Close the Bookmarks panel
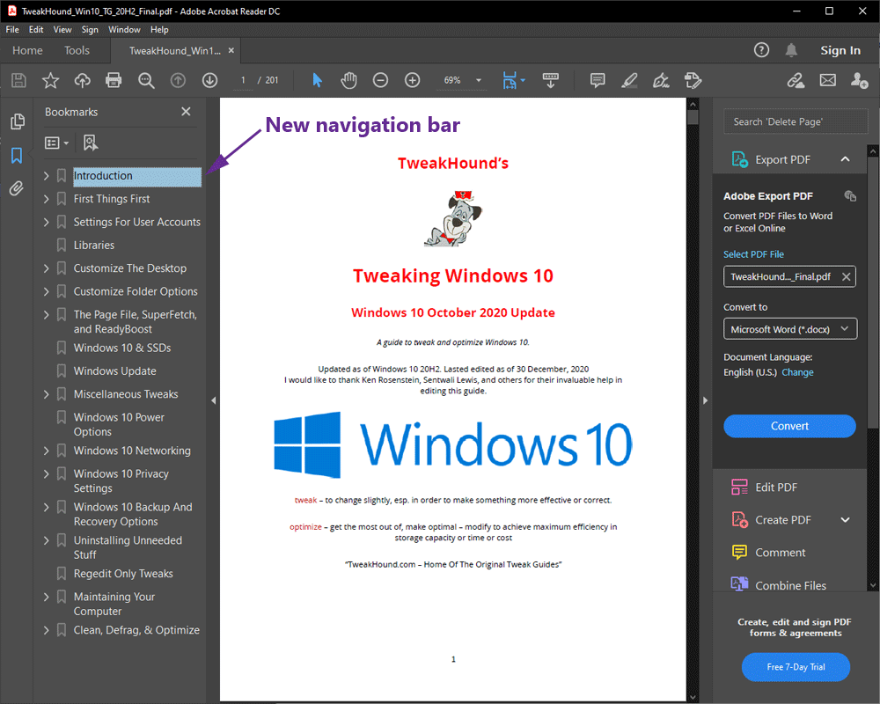Image resolution: width=880 pixels, height=704 pixels. [186, 112]
